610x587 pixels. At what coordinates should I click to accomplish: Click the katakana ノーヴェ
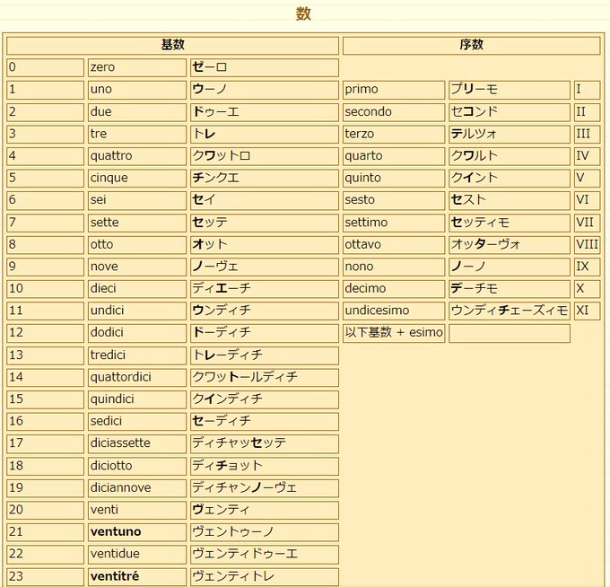215,267
